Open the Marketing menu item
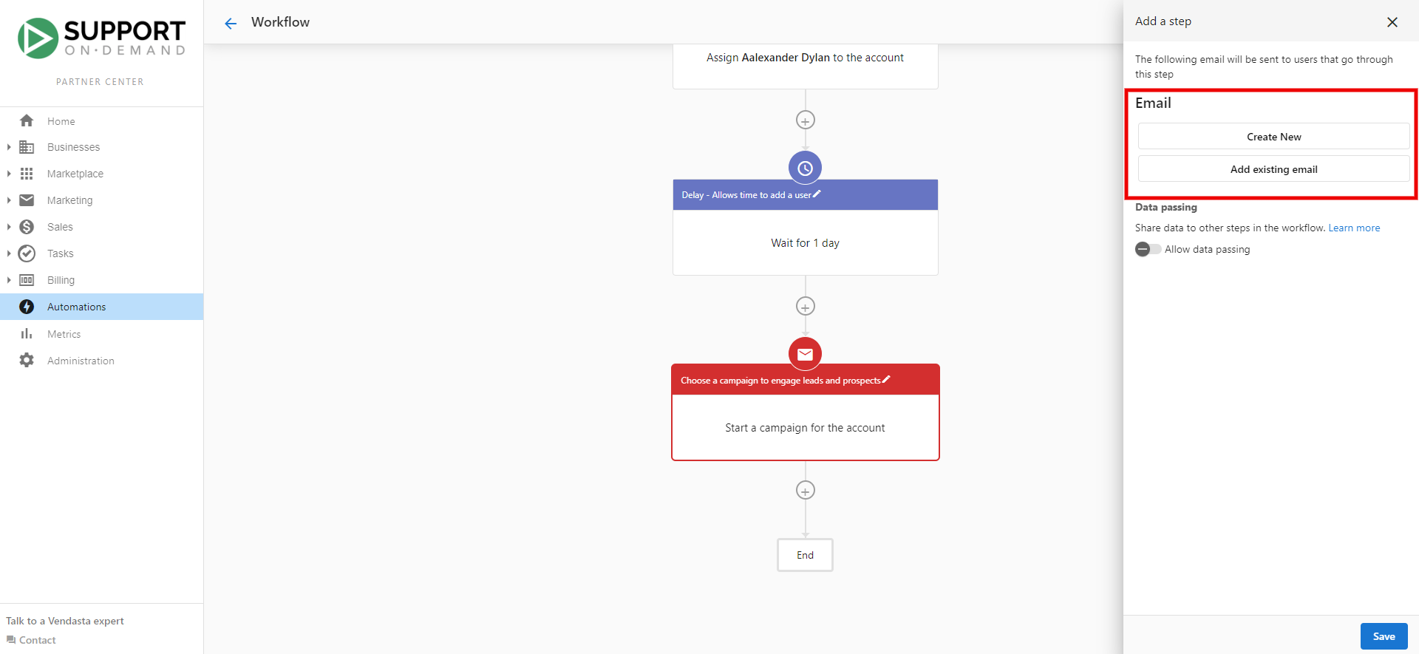Screen dimensions: 1419x654 tap(101, 200)
